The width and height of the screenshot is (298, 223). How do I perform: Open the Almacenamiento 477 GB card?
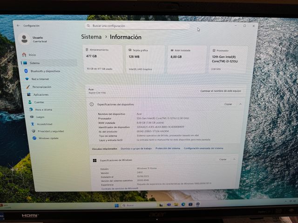tap(103, 59)
